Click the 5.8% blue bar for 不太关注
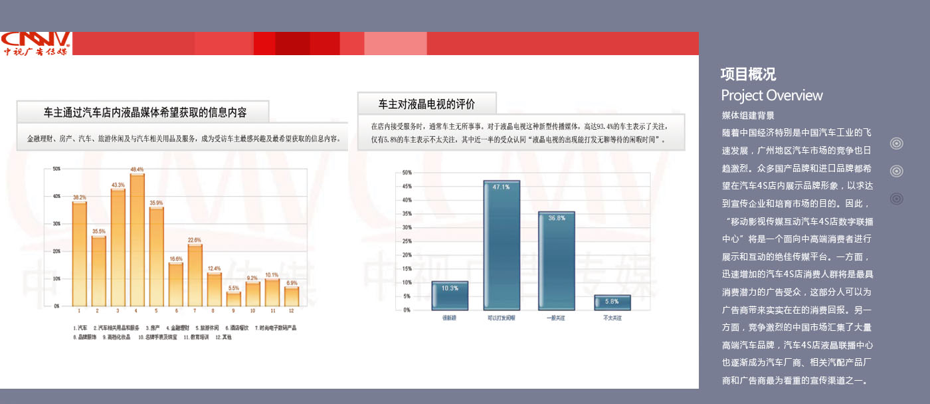Screen dimensions: 930x404 [612, 303]
